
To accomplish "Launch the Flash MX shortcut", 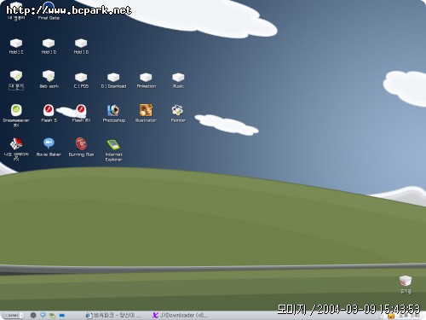I will click(x=81, y=113).
